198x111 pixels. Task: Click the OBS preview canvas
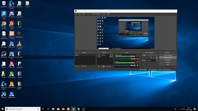[x=126, y=33]
